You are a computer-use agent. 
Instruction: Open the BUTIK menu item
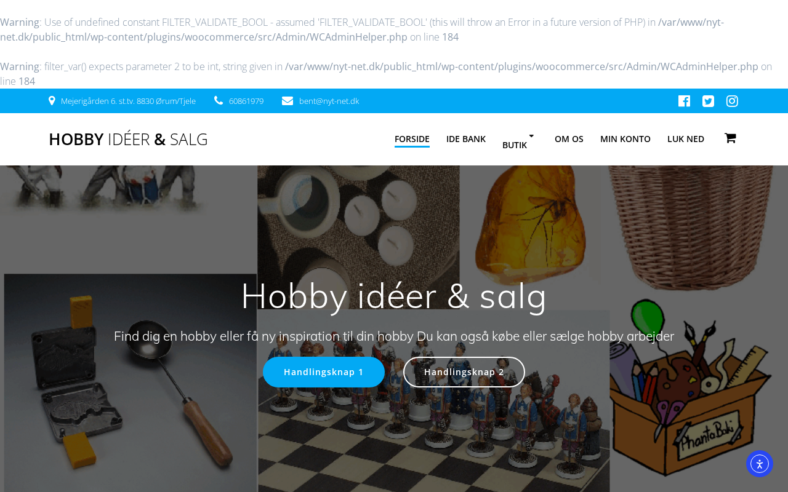point(515,145)
